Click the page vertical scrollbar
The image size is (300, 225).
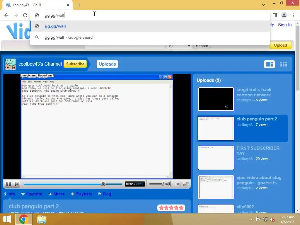297,58
